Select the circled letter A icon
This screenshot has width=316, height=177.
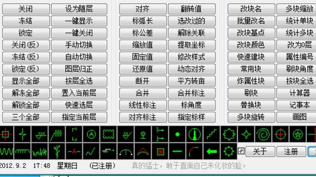click(x=91, y=134)
